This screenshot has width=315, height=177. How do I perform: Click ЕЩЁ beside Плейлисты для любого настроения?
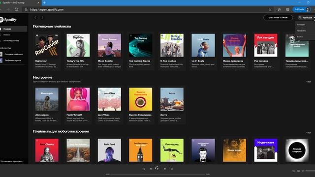point(309,133)
